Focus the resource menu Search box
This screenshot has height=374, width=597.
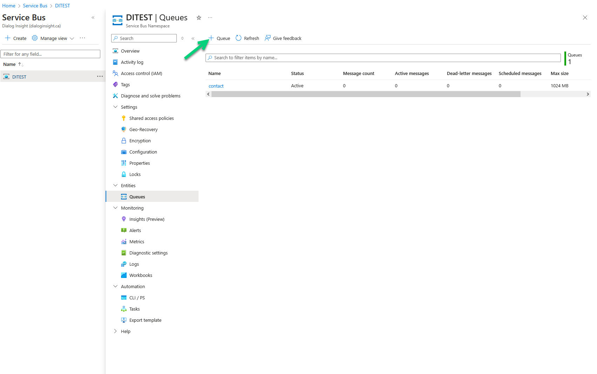pos(144,38)
